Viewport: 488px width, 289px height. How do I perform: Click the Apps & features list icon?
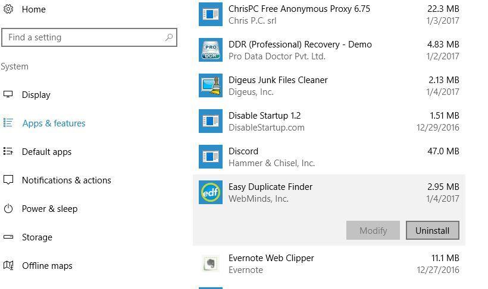(x=8, y=123)
